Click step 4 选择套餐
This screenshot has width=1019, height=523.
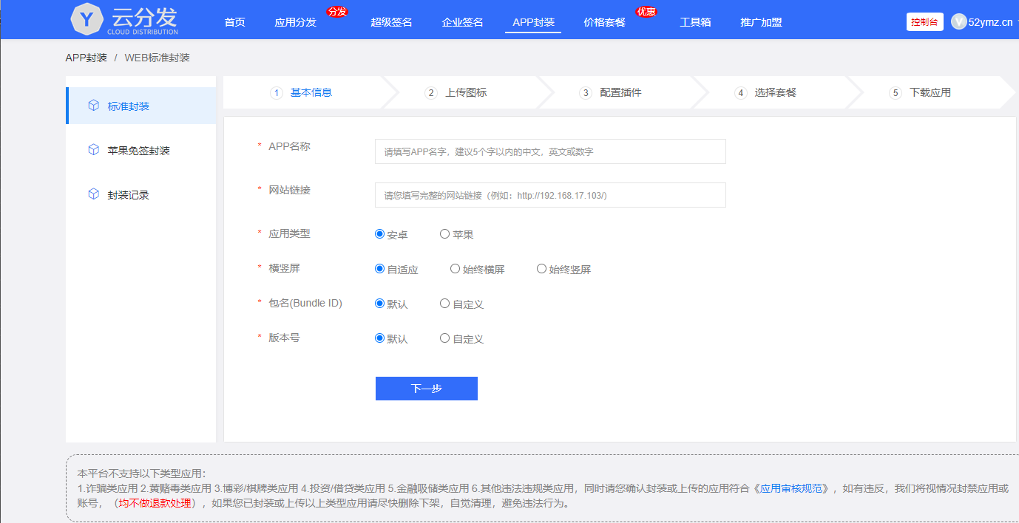coord(765,92)
